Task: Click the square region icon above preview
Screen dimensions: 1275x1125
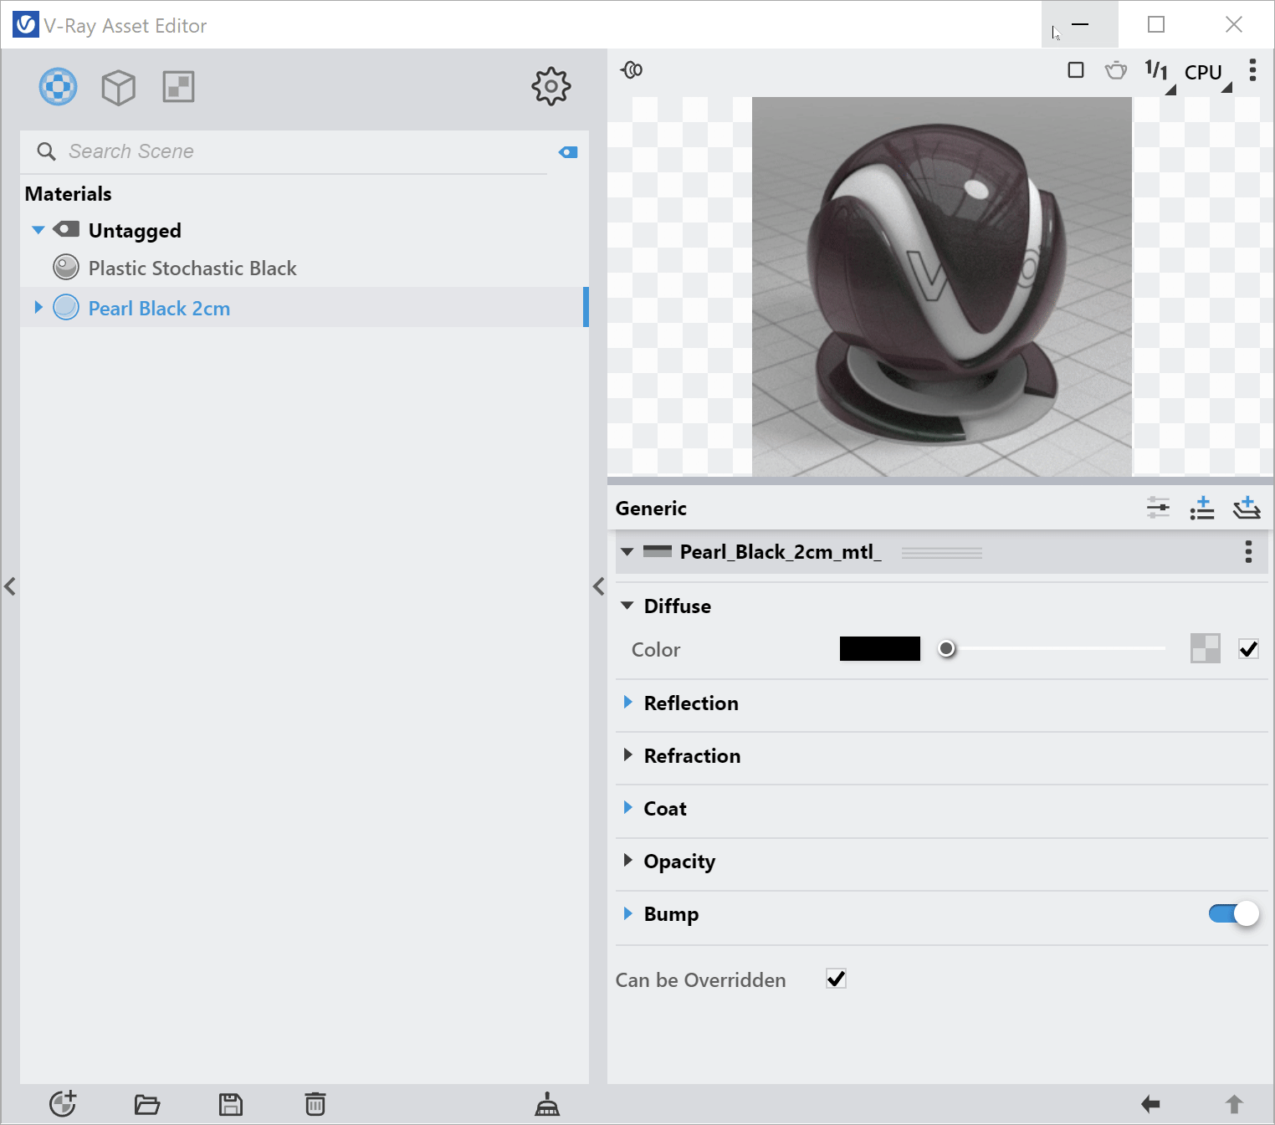Action: [1076, 70]
